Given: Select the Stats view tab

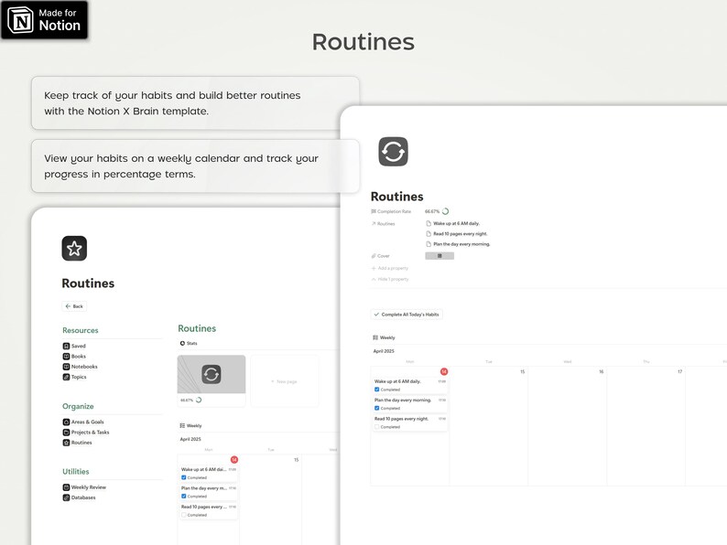Looking at the screenshot, I should (189, 343).
